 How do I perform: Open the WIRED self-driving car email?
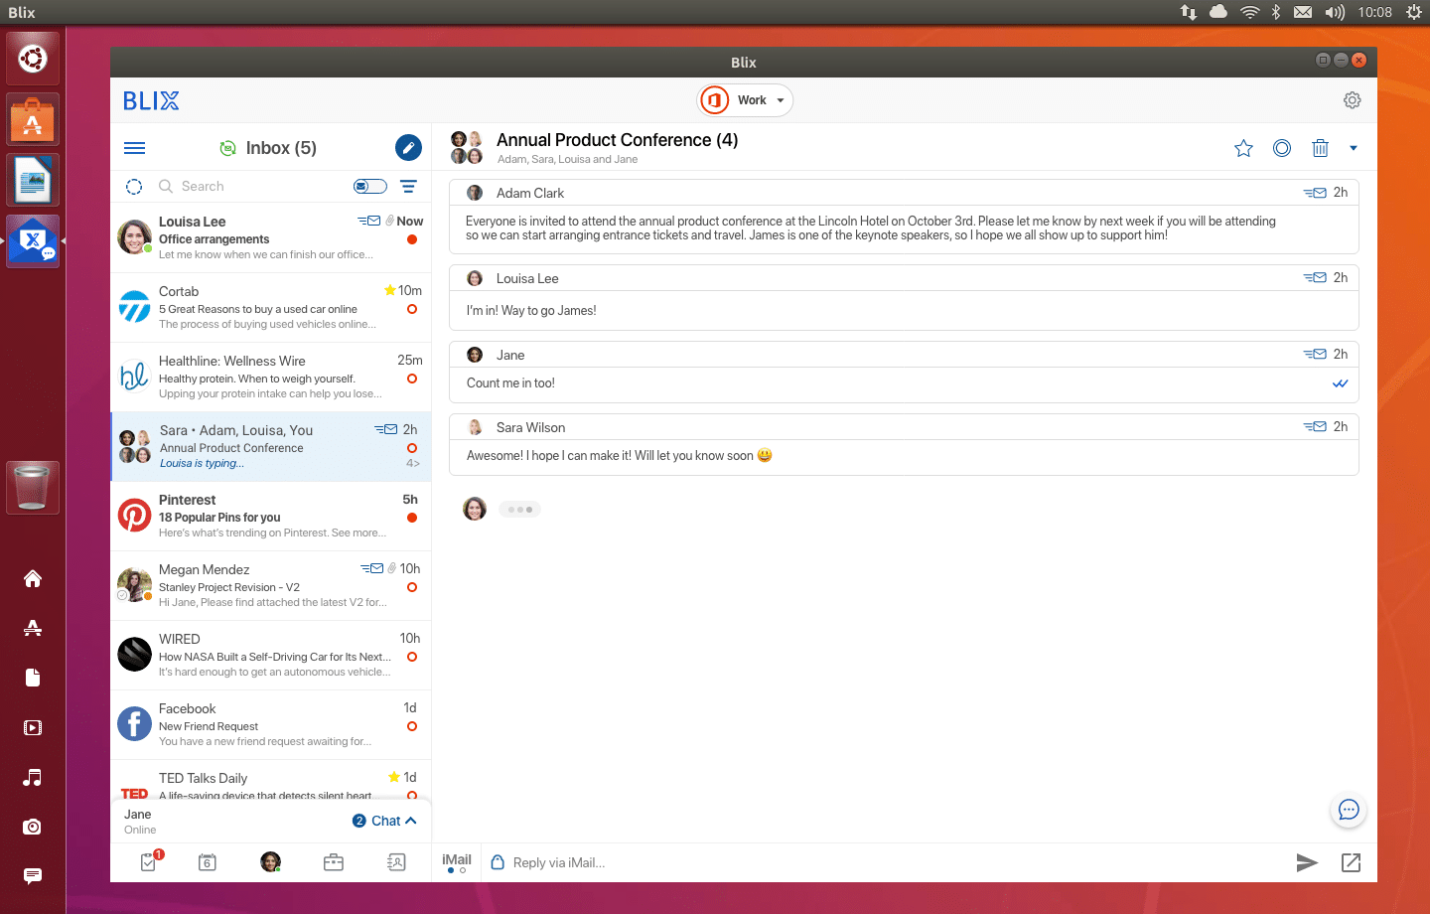(x=271, y=656)
